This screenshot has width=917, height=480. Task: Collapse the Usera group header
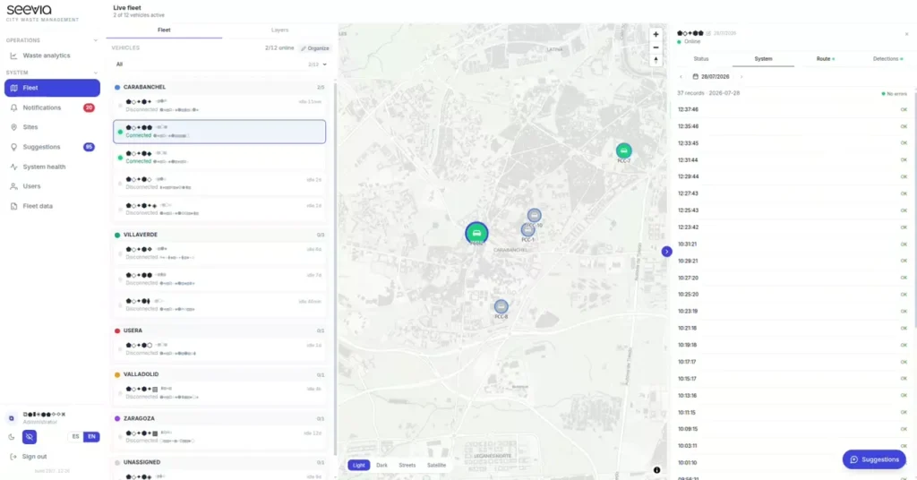click(219, 330)
